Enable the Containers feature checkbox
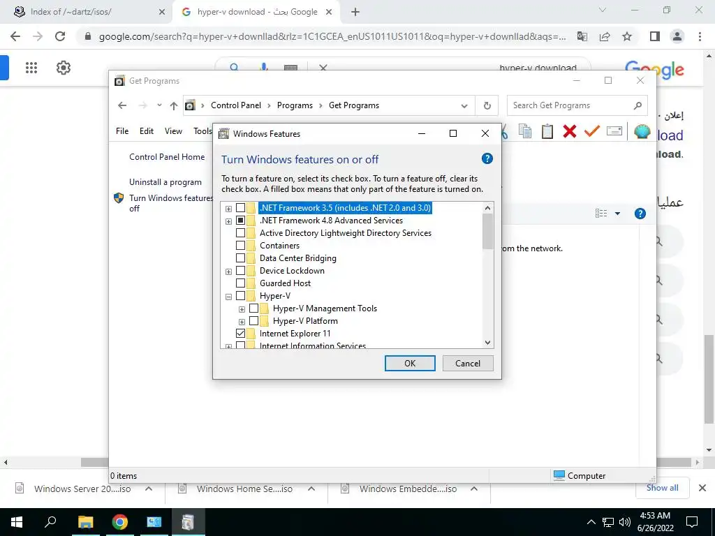Viewport: 715px width, 536px height. click(240, 246)
